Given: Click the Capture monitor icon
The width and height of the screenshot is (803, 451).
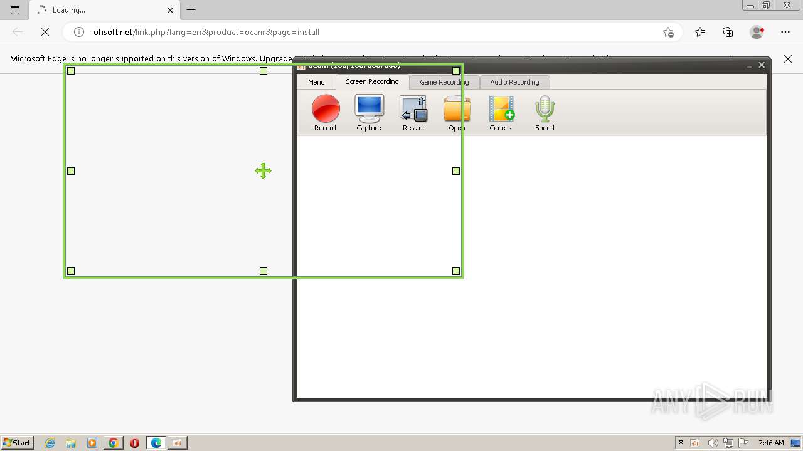Looking at the screenshot, I should (369, 113).
